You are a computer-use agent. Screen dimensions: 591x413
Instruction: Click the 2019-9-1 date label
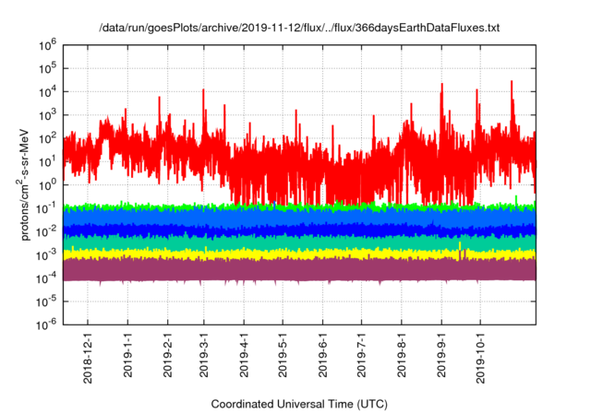[441, 355]
